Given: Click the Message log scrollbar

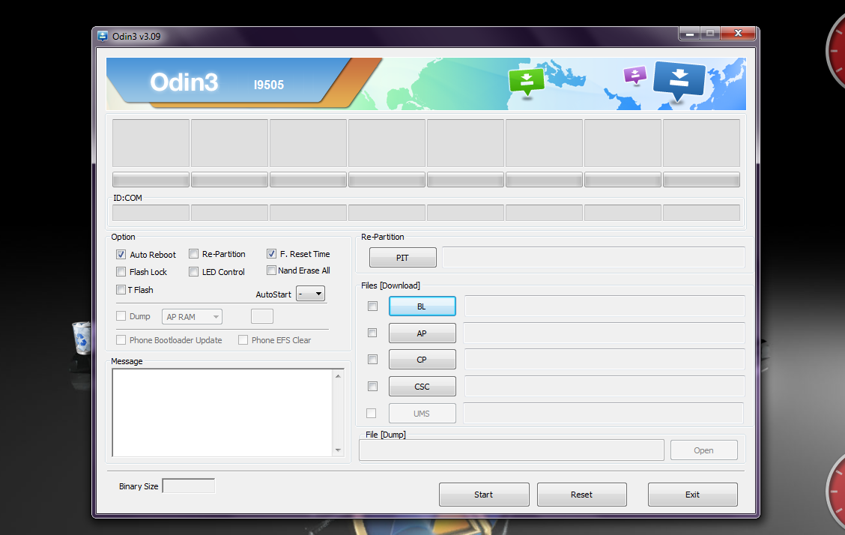Looking at the screenshot, I should pyautogui.click(x=339, y=412).
